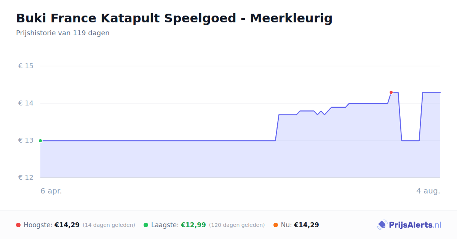This screenshot has height=239, width=457.
Task: Click the 6 apr. start date label
Action: pos(51,191)
